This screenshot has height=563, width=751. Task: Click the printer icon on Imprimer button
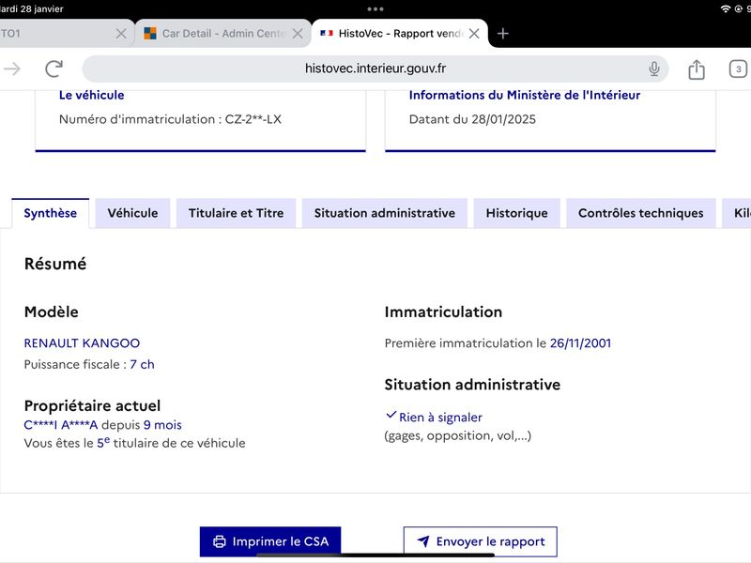(219, 541)
